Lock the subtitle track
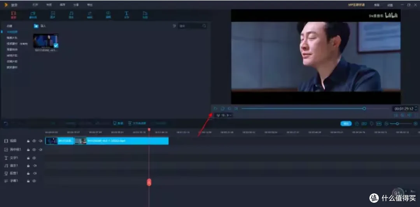This screenshot has height=207, width=420. point(28,181)
